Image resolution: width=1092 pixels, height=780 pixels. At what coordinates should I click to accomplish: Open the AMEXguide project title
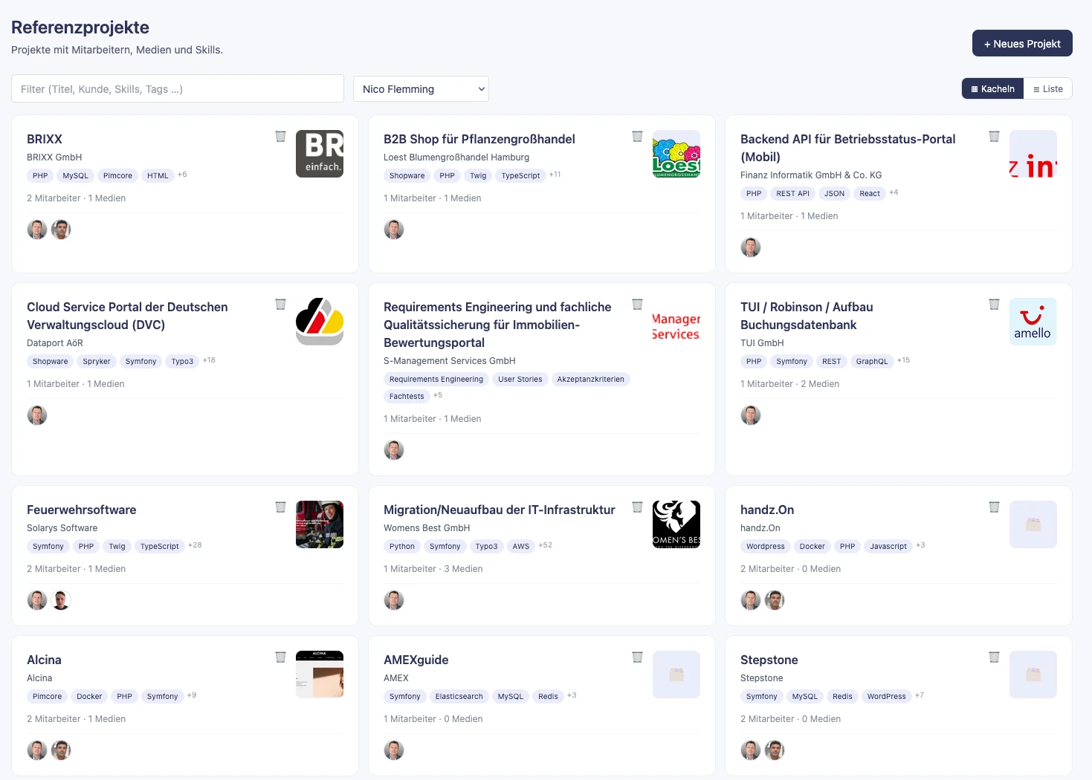416,660
